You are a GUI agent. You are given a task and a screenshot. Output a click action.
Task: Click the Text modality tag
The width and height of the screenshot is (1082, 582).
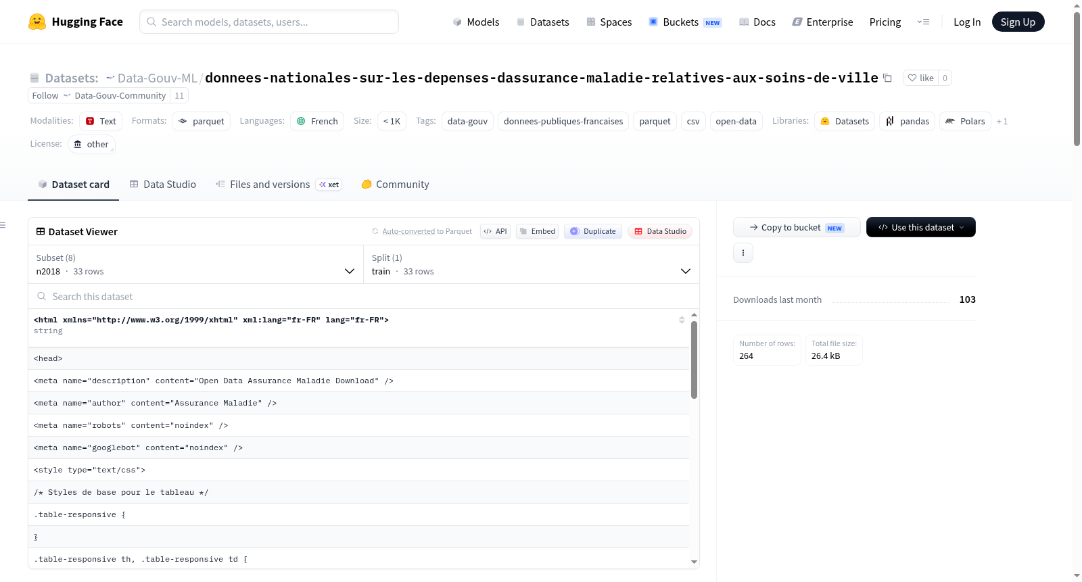[x=101, y=121]
